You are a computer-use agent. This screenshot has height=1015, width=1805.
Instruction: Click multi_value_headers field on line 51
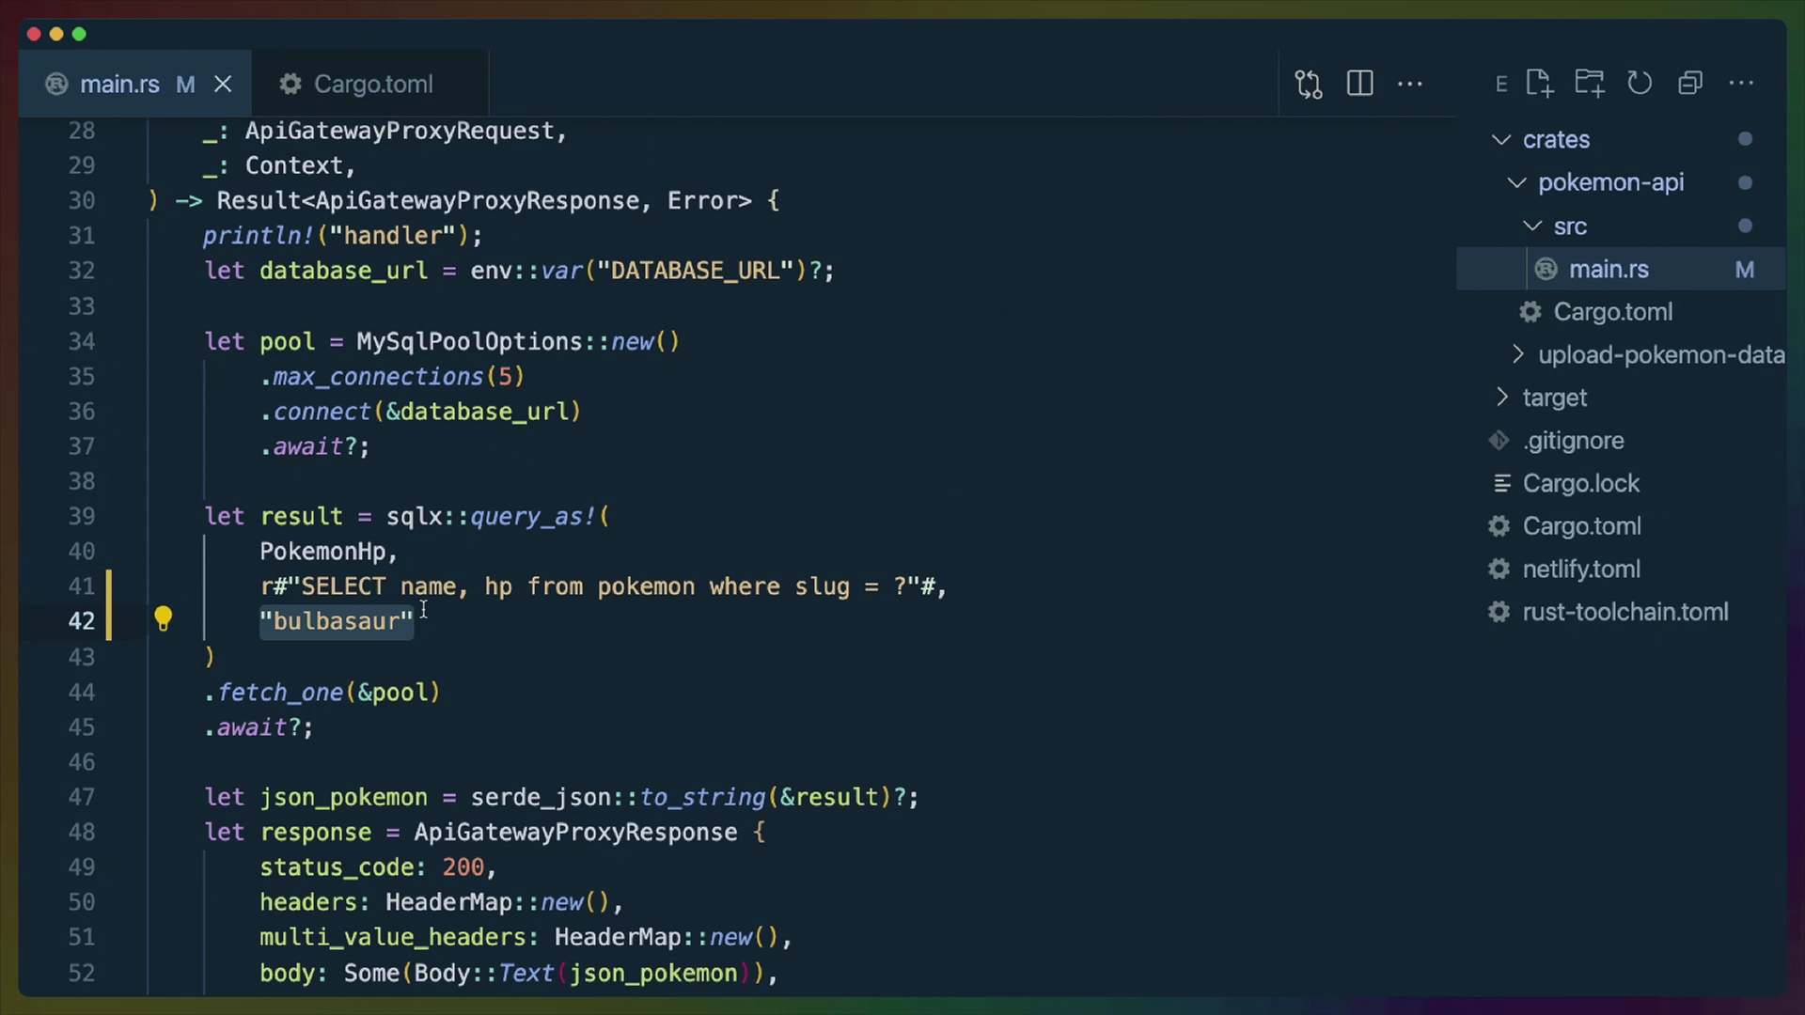392,937
